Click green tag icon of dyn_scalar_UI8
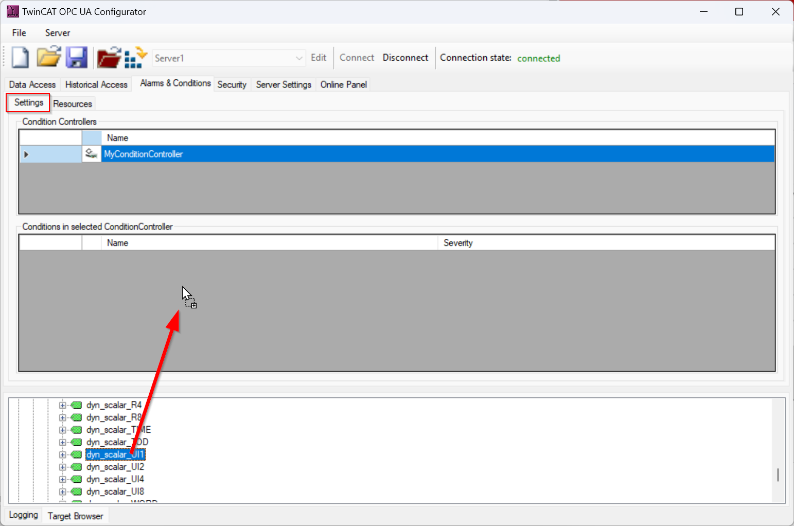Viewport: 794px width, 526px height. 76,492
